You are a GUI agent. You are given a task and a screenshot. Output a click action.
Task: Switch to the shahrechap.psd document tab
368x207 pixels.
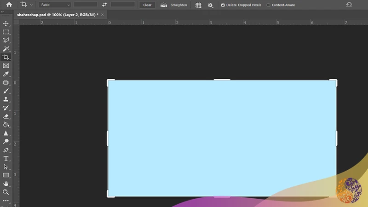point(58,15)
